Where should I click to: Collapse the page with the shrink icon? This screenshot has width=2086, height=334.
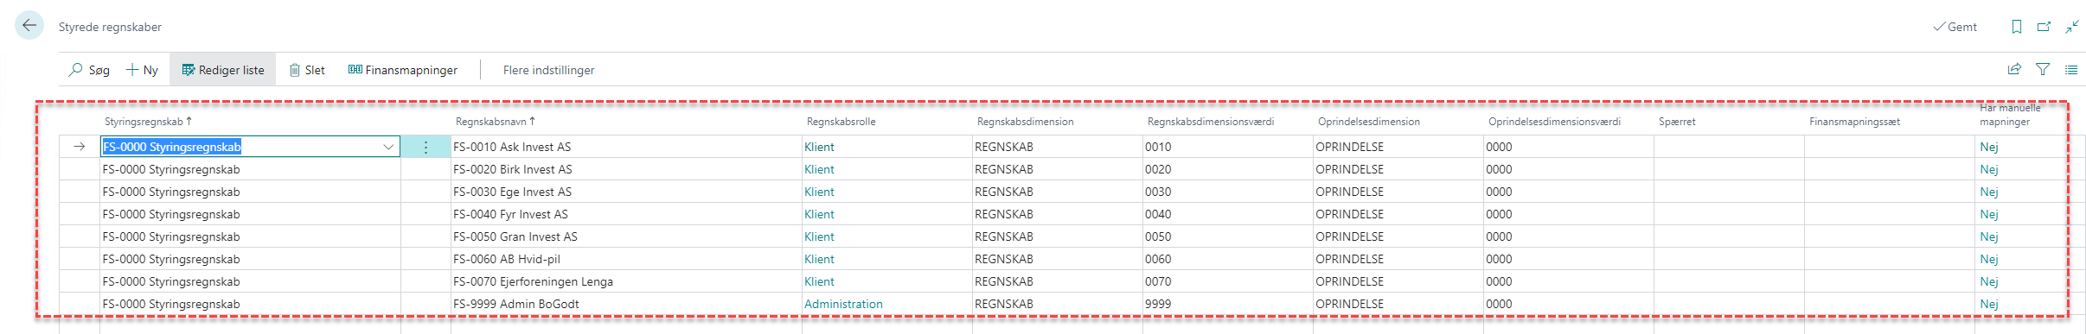click(2072, 27)
